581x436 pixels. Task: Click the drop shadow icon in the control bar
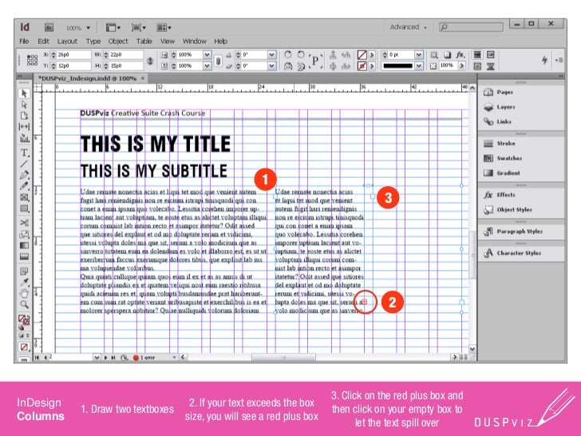tap(448, 55)
